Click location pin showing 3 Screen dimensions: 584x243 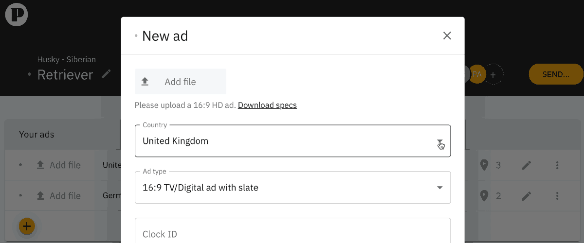[x=484, y=165]
